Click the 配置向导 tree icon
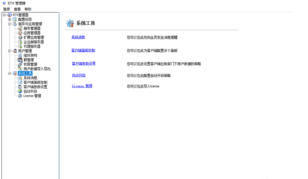Image resolution: width=308 pixels, height=179 pixels. point(15,19)
